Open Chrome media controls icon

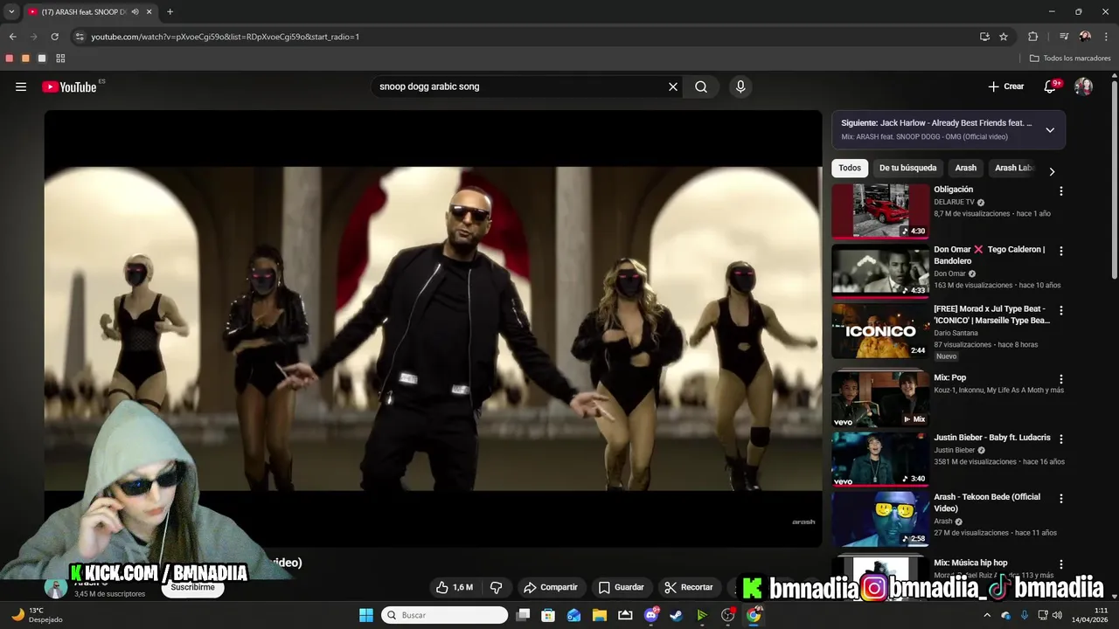[1064, 37]
